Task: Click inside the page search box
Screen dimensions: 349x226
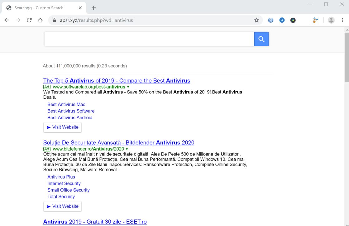Action: (x=149, y=39)
